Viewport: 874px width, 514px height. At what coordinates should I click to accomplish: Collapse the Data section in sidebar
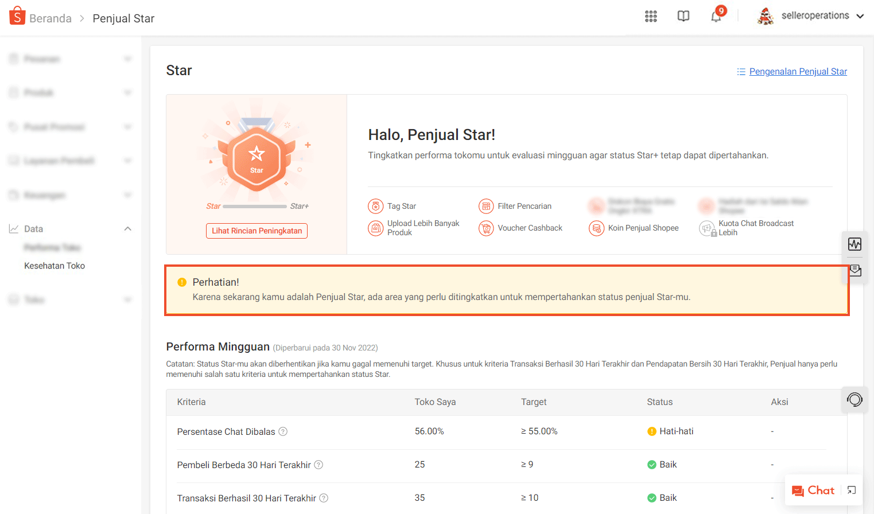[x=127, y=228]
